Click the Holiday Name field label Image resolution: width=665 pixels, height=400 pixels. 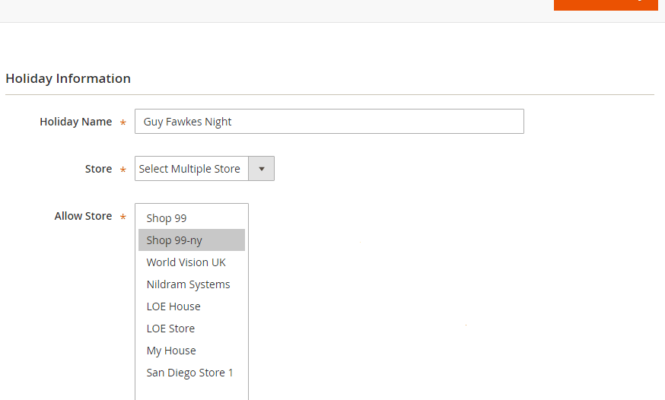click(75, 122)
